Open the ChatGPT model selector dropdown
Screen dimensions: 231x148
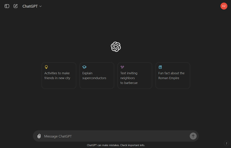32,6
